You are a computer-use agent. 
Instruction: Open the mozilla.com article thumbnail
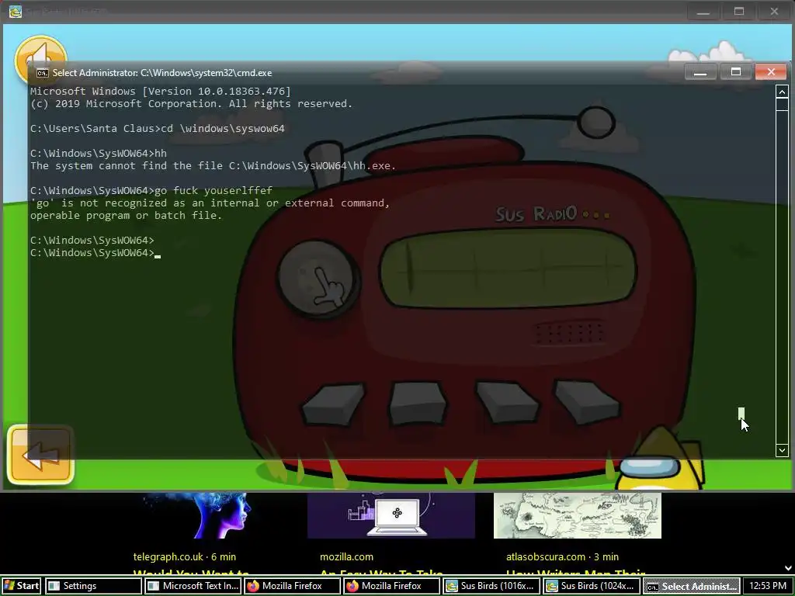(x=391, y=515)
